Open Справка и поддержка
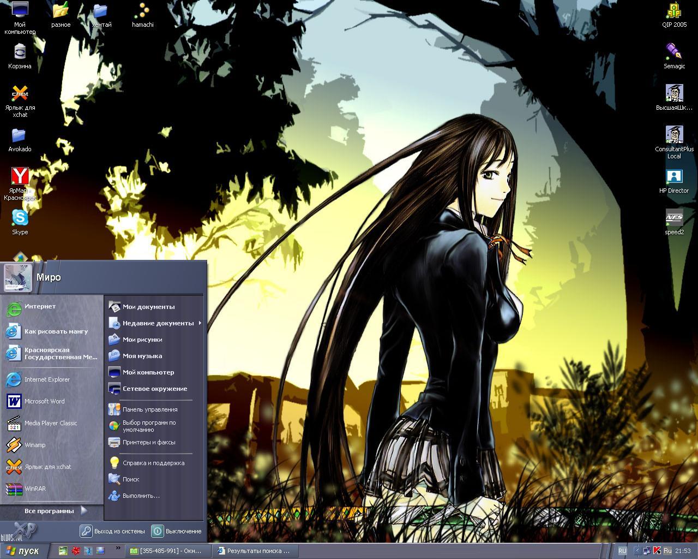This screenshot has height=559, width=698. (155, 463)
